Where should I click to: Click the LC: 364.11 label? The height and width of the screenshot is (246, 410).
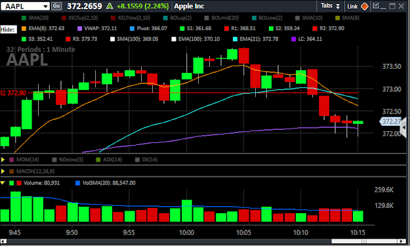[310, 39]
